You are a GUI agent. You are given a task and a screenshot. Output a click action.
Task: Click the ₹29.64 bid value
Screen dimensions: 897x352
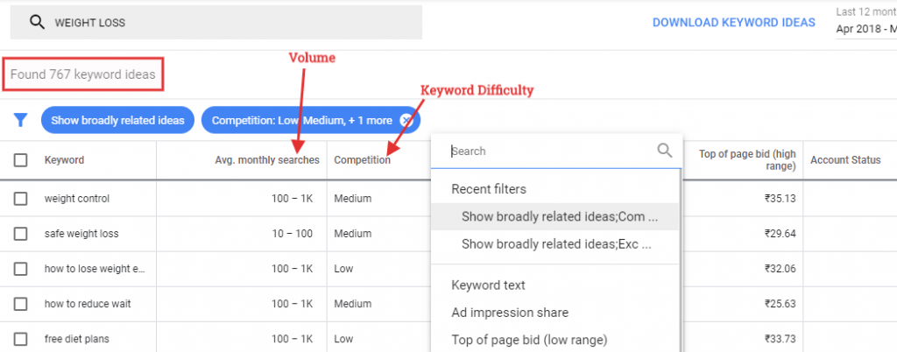[780, 234]
